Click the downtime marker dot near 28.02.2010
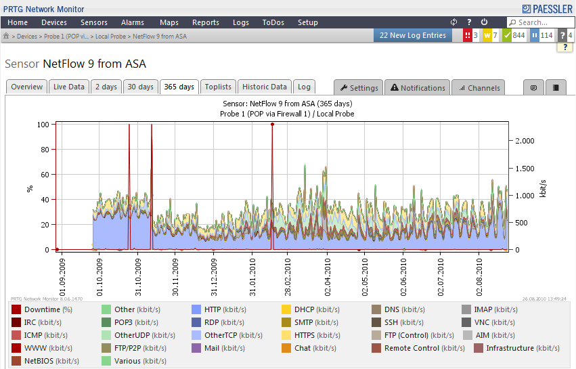 272,125
